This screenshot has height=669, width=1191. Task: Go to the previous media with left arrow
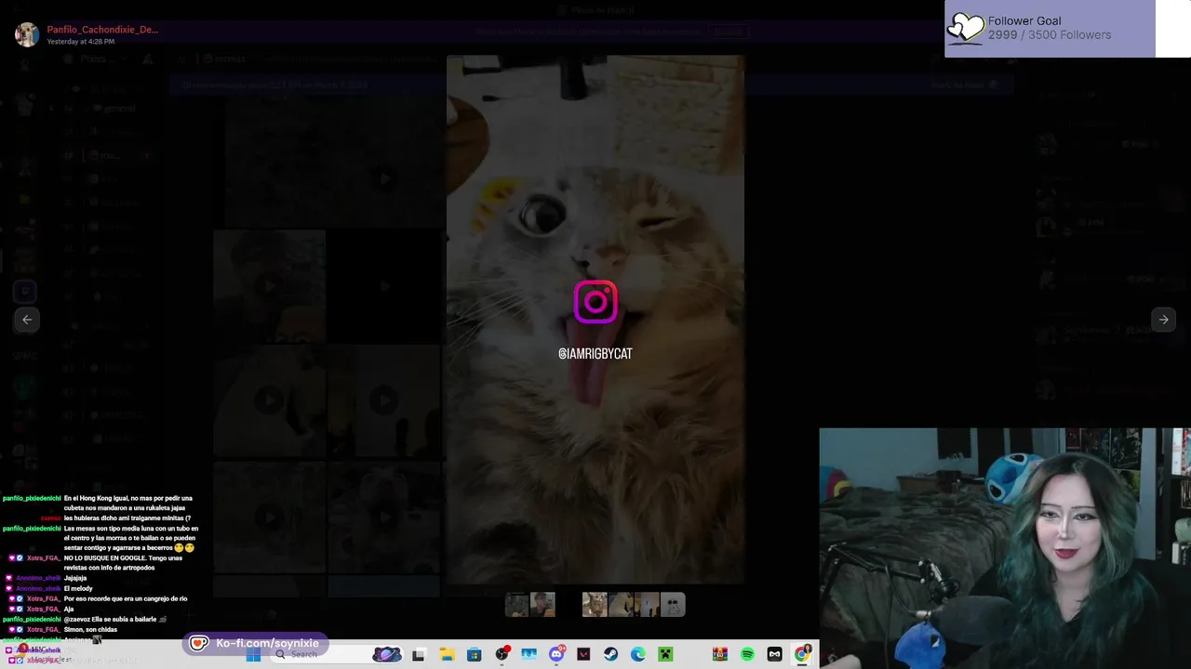pyautogui.click(x=27, y=320)
